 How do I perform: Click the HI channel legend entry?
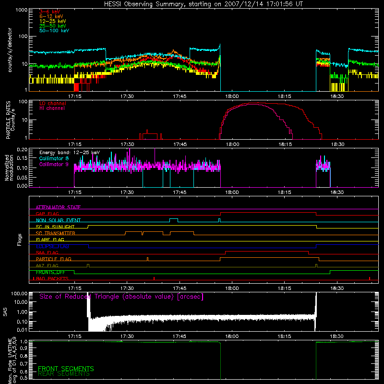(x=52, y=108)
